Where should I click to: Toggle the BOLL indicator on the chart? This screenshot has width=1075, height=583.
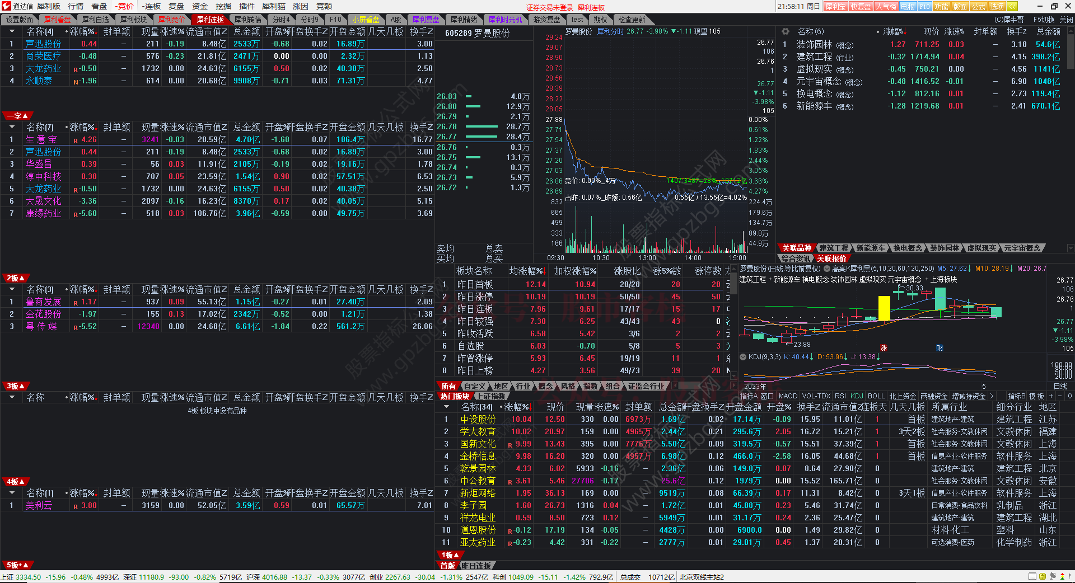coord(876,396)
